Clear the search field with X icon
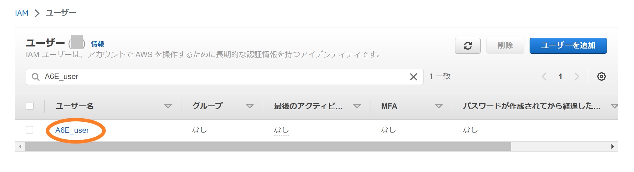 point(413,77)
